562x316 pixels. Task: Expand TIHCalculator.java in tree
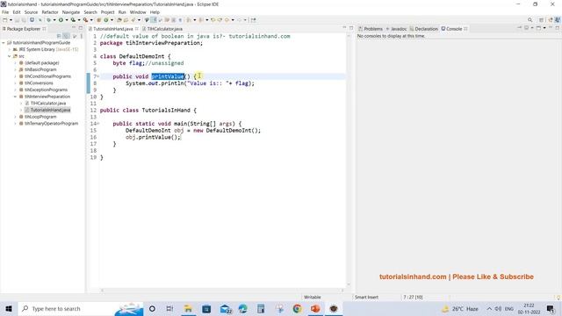pos(21,104)
